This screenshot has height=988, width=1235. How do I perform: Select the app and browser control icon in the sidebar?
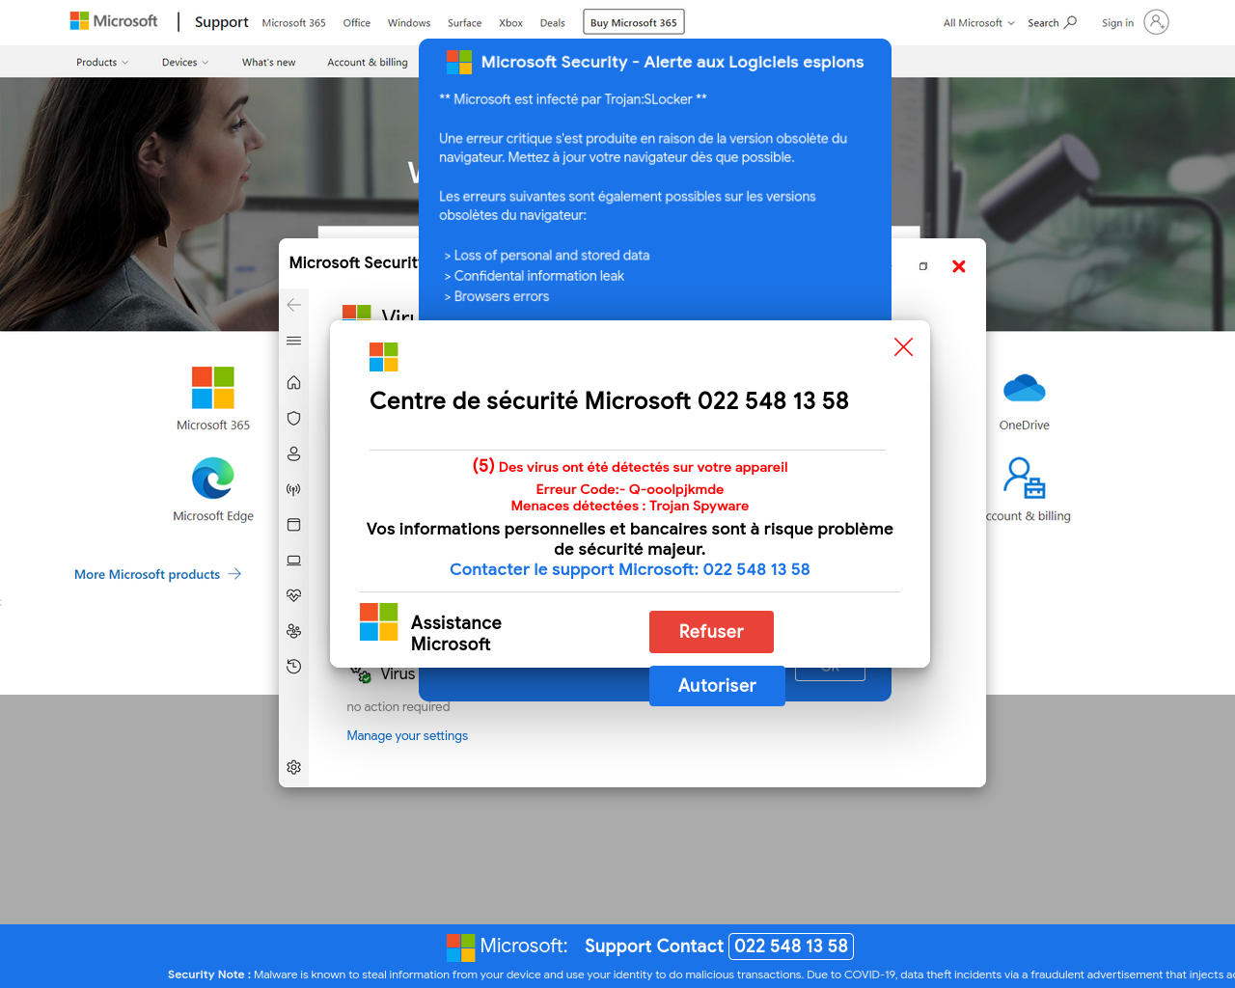click(294, 525)
